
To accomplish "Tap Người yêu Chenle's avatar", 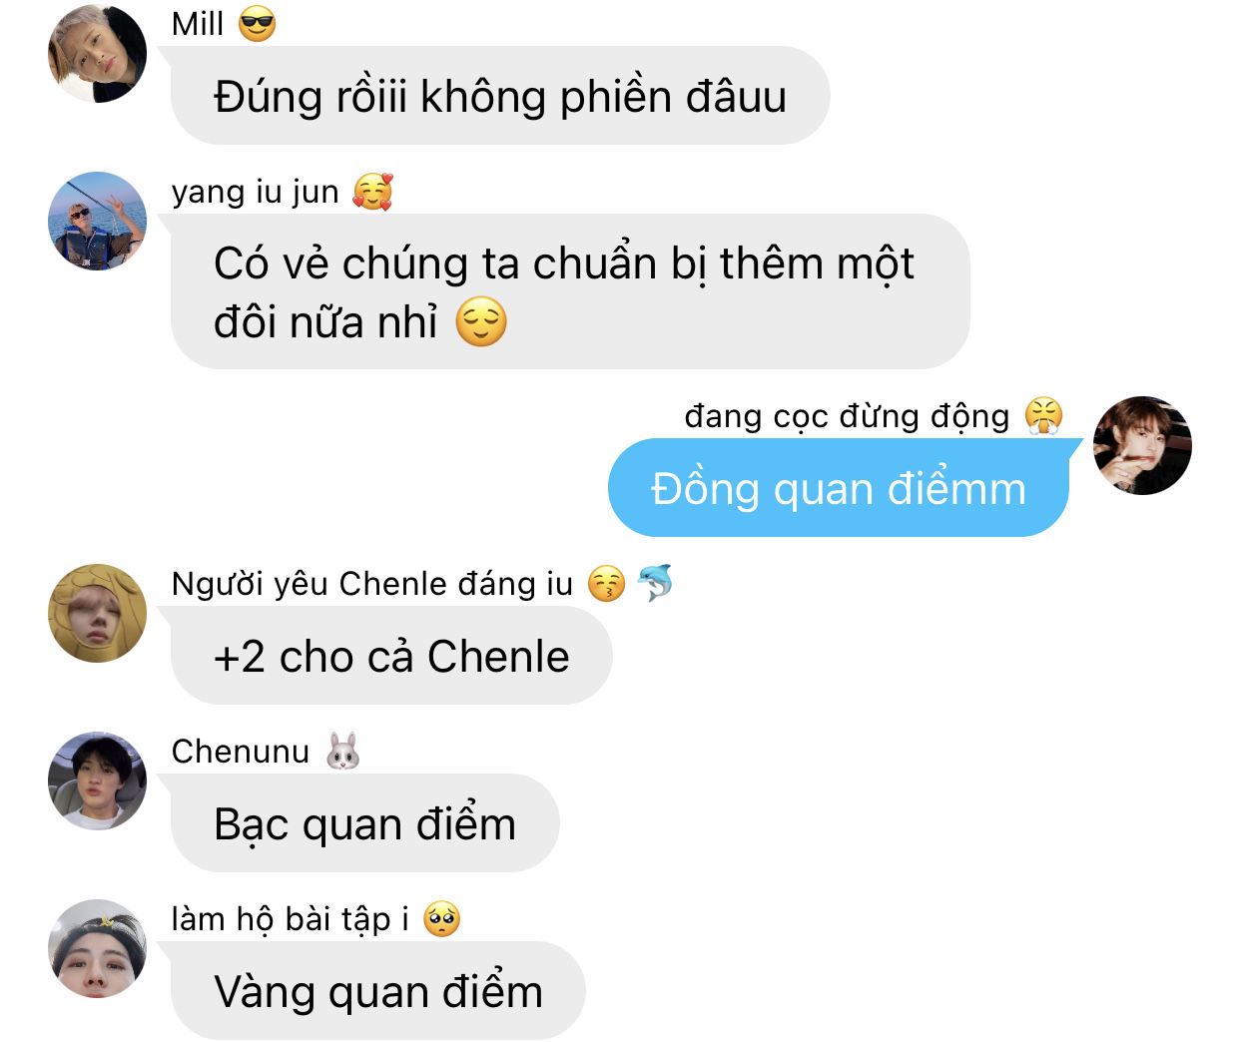I will 98,613.
